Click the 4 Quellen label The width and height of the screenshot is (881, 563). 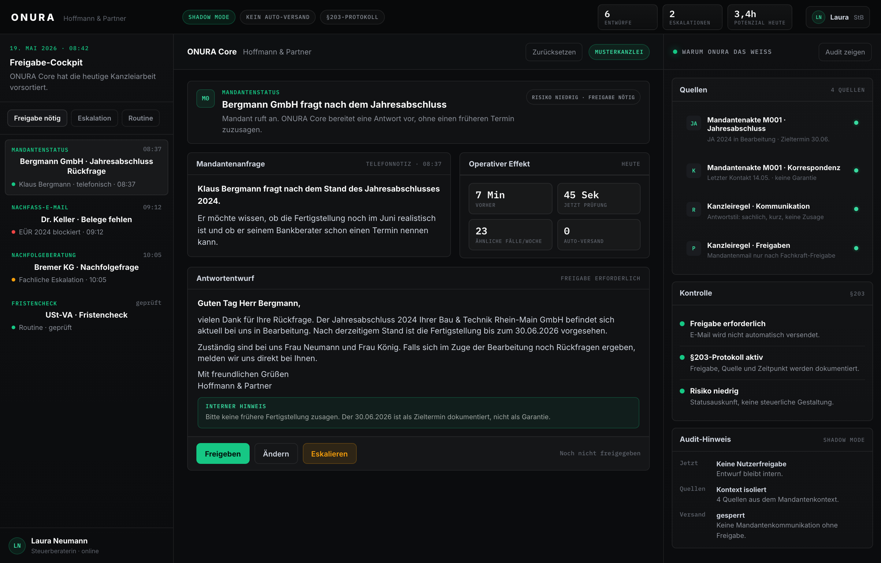(848, 90)
